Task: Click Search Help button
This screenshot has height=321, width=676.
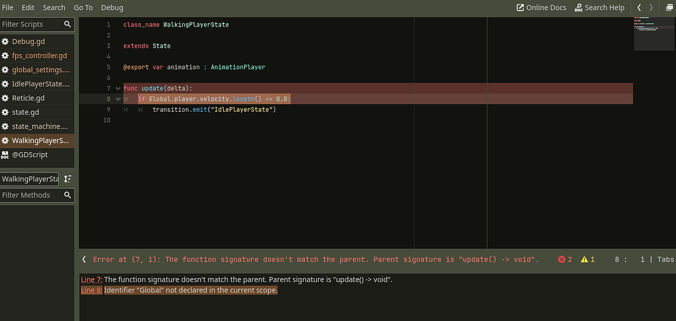Action: point(599,7)
